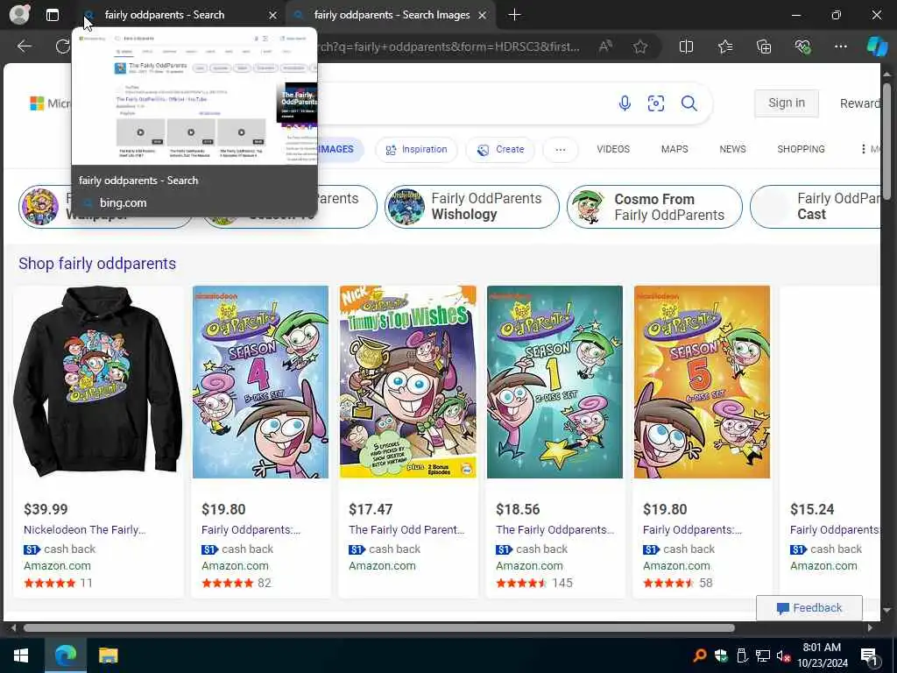Open the Create pill button
Screen dimensions: 897x673
[x=500, y=149]
